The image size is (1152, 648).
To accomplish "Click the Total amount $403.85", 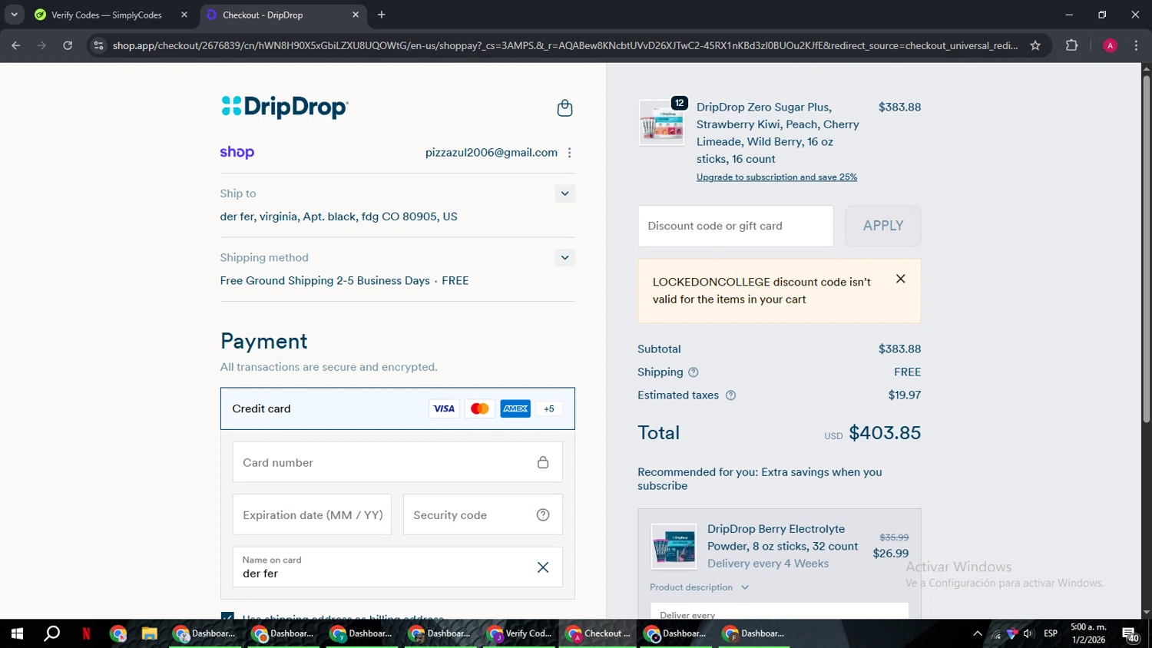I will [x=885, y=433].
